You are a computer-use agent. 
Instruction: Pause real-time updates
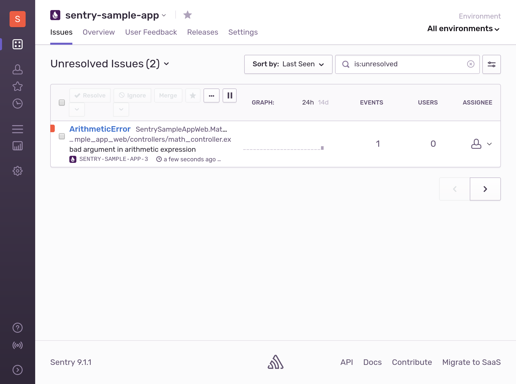coord(230,95)
